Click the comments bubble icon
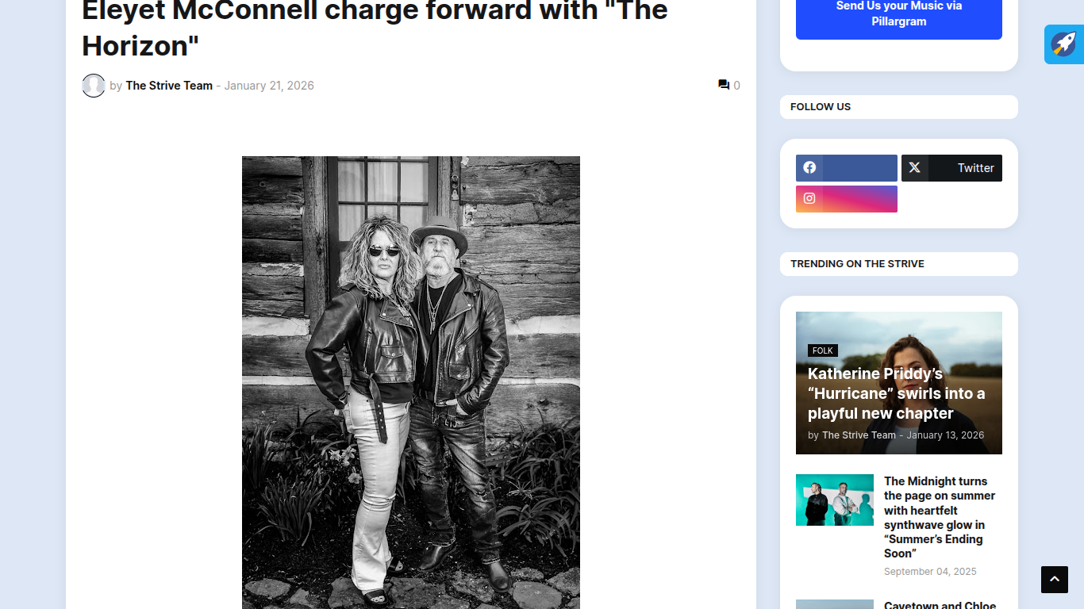The image size is (1084, 609). tap(724, 85)
